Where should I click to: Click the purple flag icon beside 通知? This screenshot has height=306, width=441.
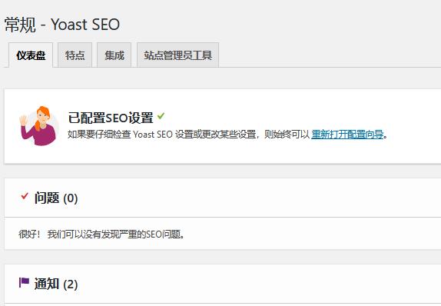click(24, 282)
